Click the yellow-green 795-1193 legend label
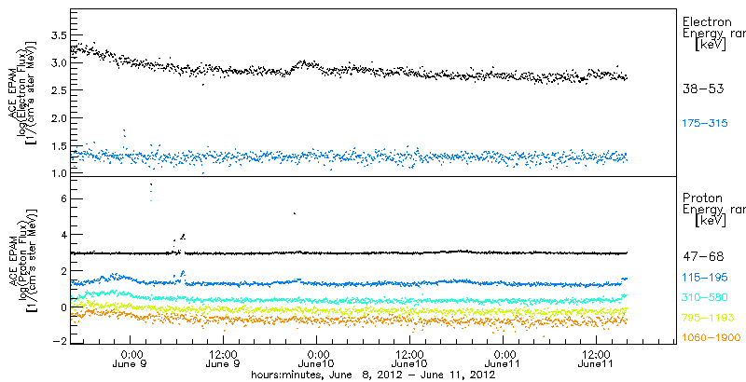The height and width of the screenshot is (382, 746). pyautogui.click(x=708, y=318)
